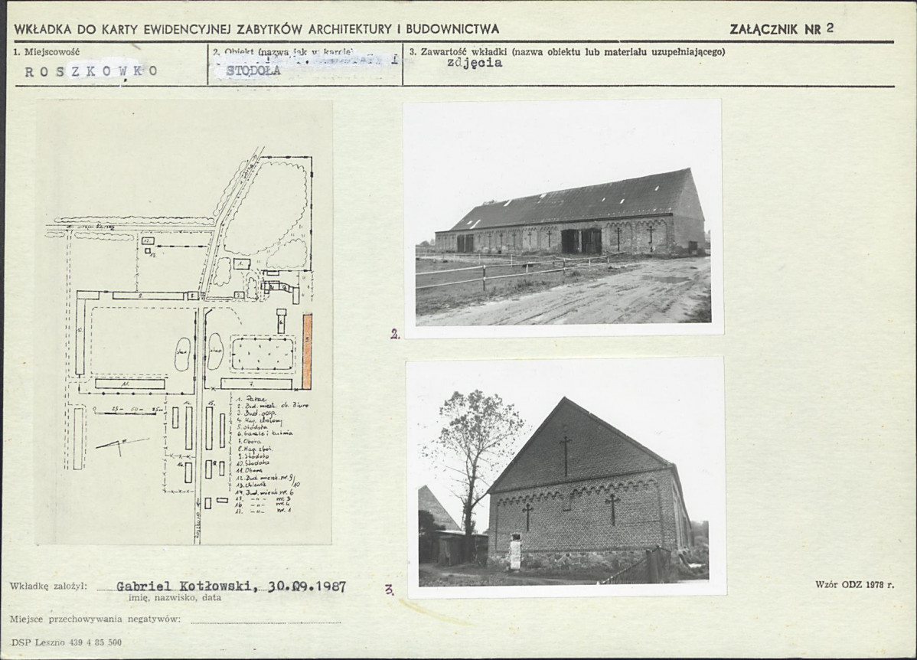The image size is (917, 660).
Task: Click the object name 'STODOŁA'
Action: [x=253, y=70]
